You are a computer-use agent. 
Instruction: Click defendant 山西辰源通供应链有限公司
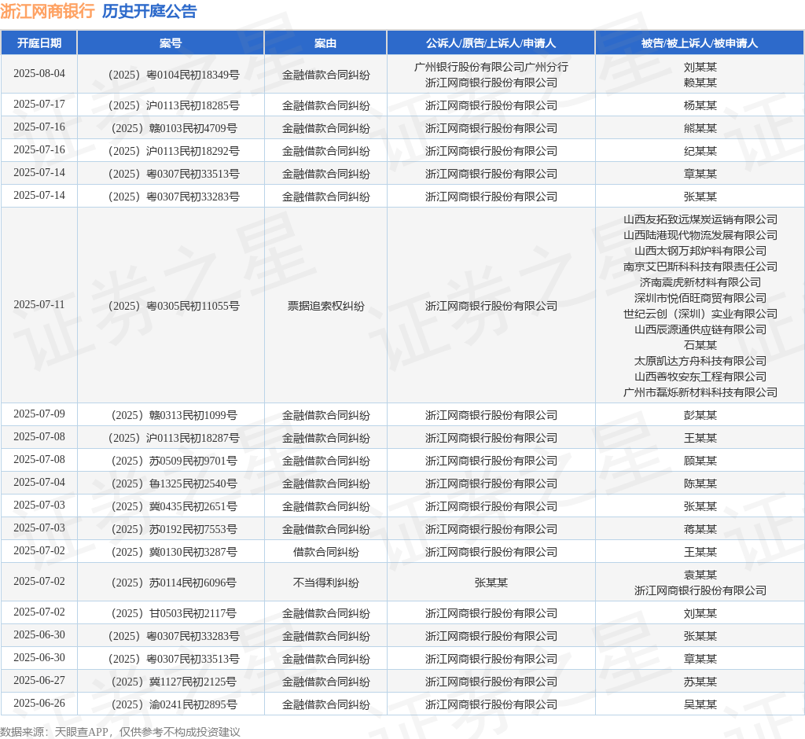point(700,329)
